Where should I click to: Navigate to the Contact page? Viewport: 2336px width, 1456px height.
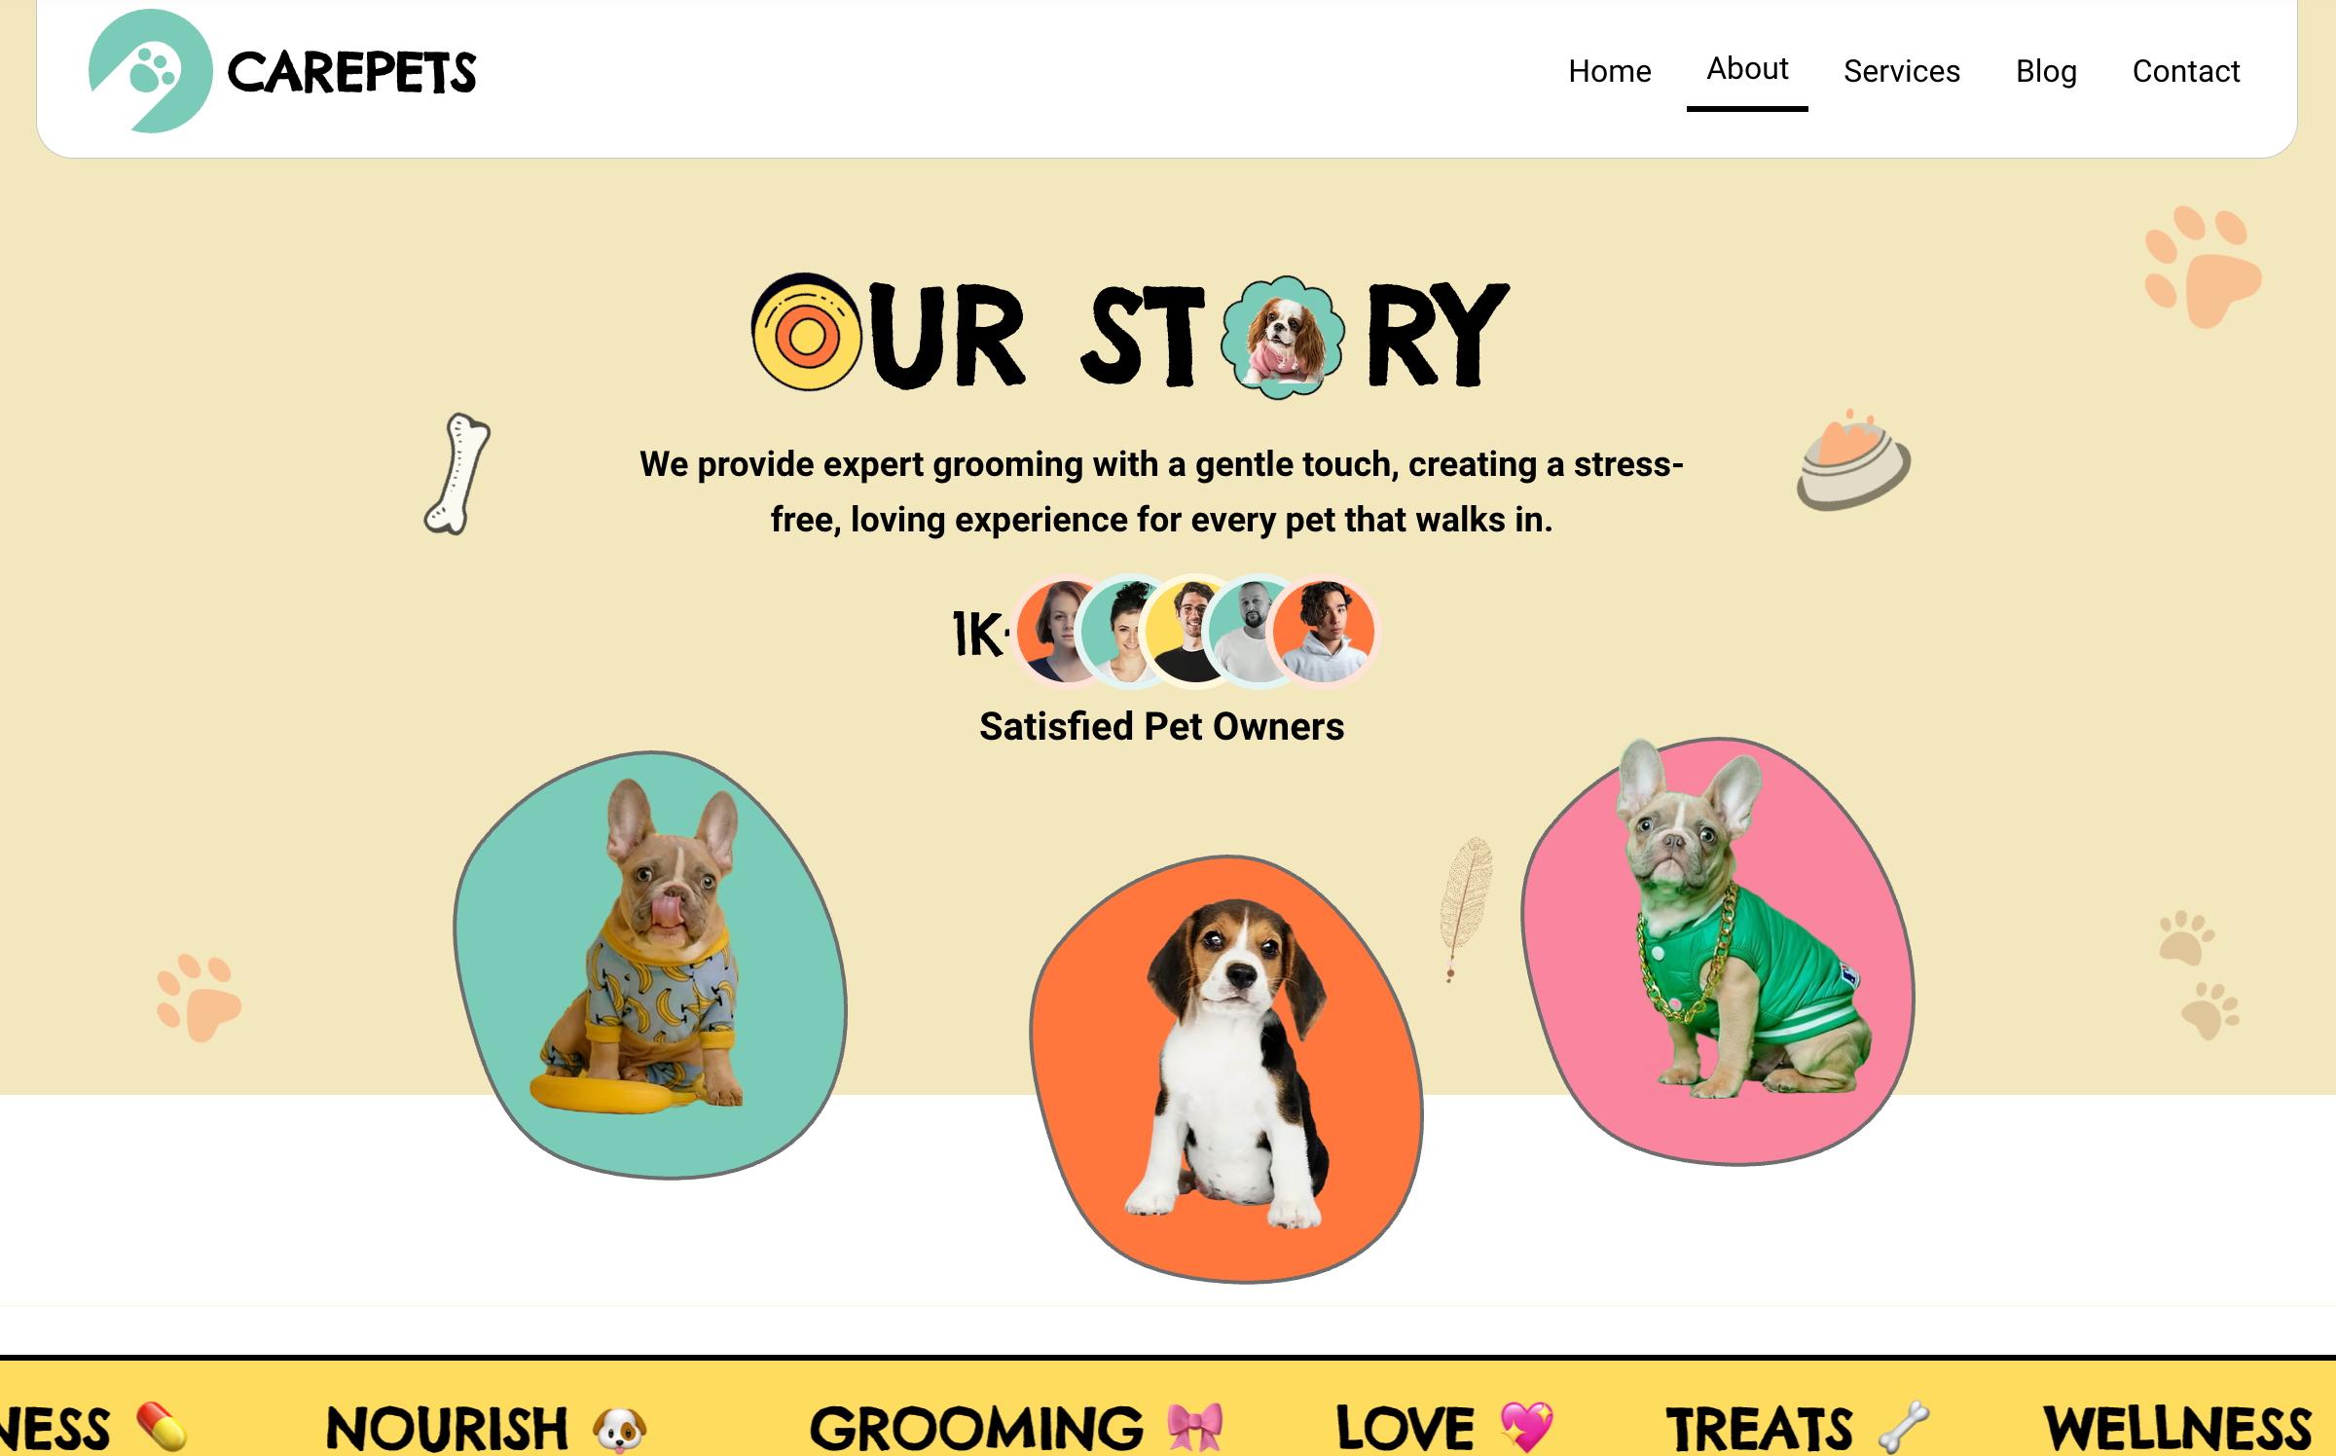(x=2186, y=71)
